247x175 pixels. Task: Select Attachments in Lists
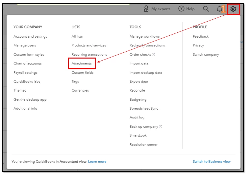pos(82,63)
